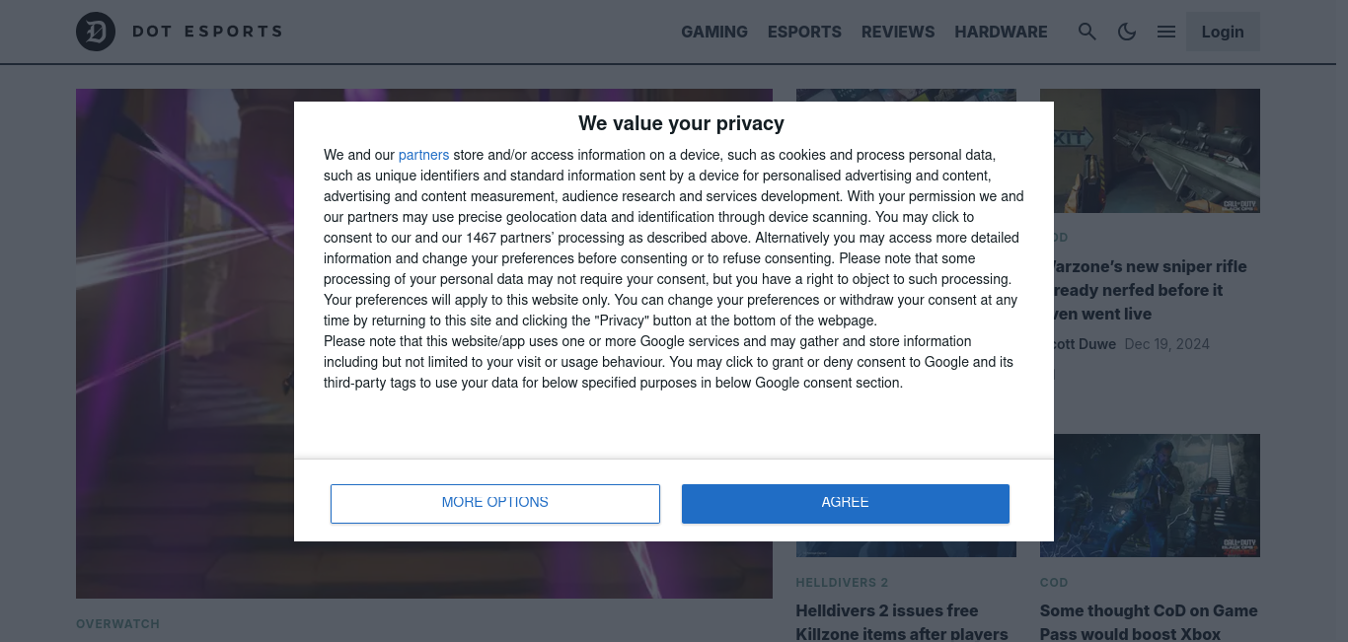Click the Dot Esports site name text

207,32
